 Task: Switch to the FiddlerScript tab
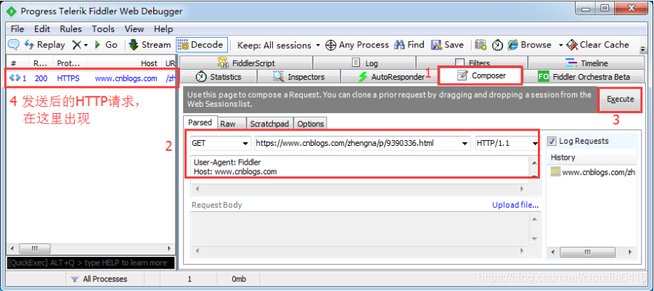[246, 63]
